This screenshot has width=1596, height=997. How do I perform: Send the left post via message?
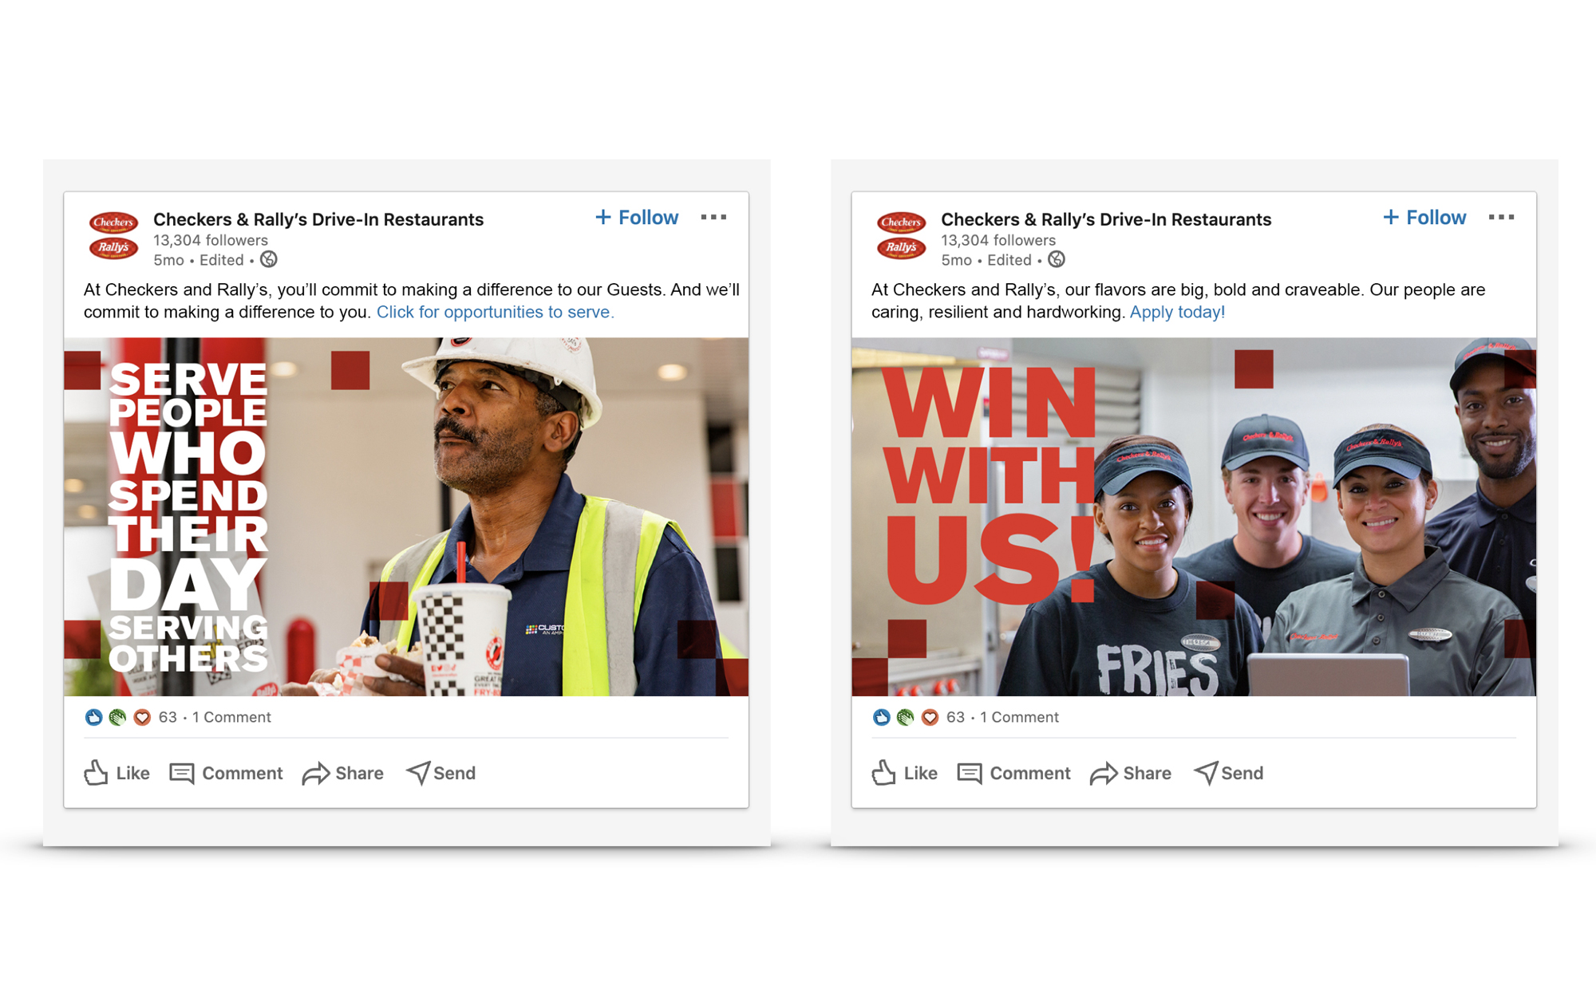(440, 773)
